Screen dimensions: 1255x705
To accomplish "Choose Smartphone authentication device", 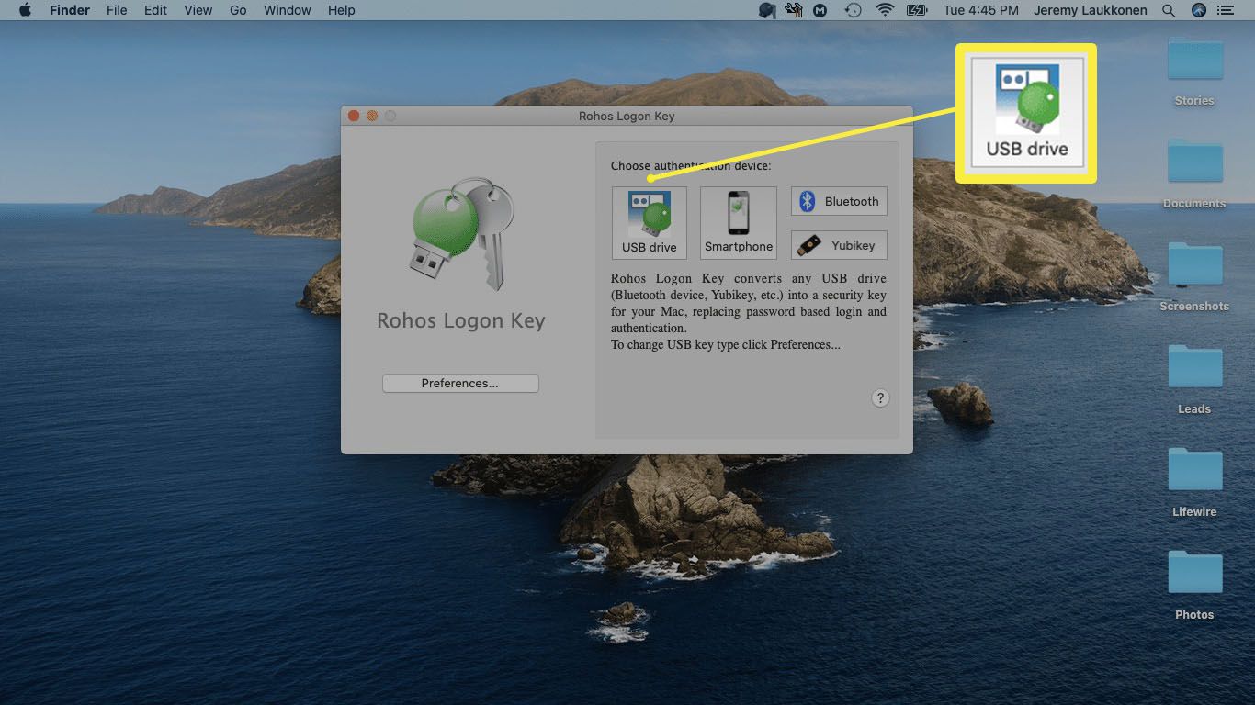I will pos(738,223).
